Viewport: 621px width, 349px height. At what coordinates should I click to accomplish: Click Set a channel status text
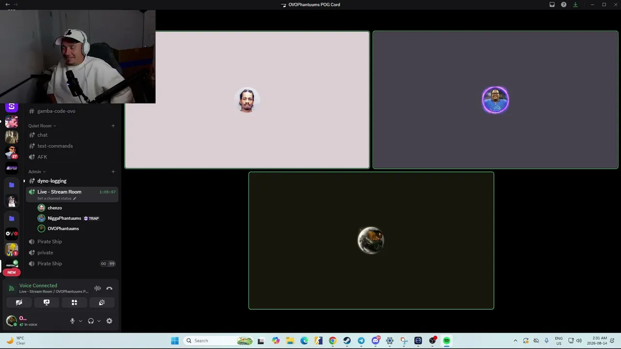(54, 199)
